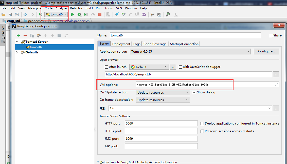Switch to the Code Coverage tab
Screen dimensions: 287x164
(155, 44)
